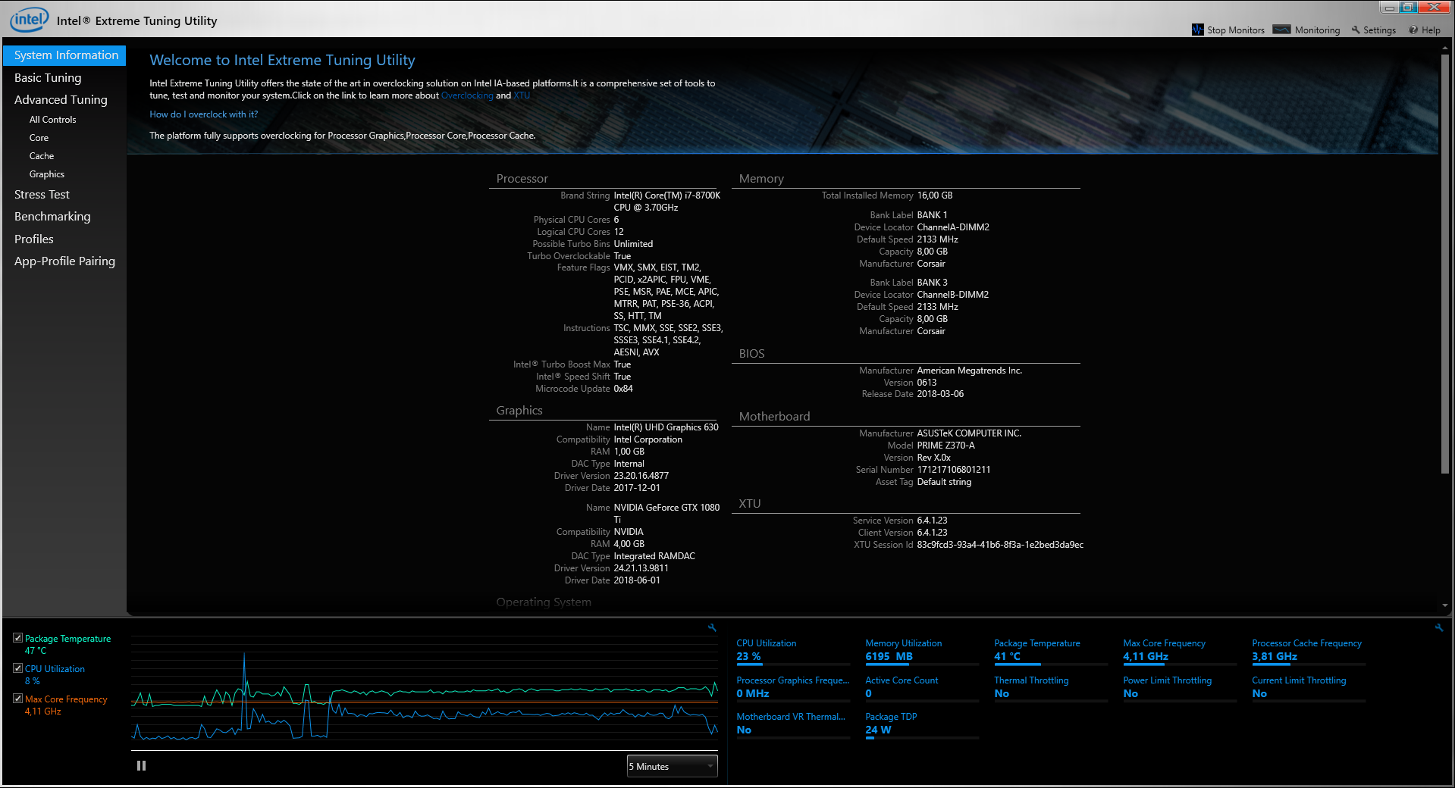Open the Help text button

click(x=1431, y=30)
